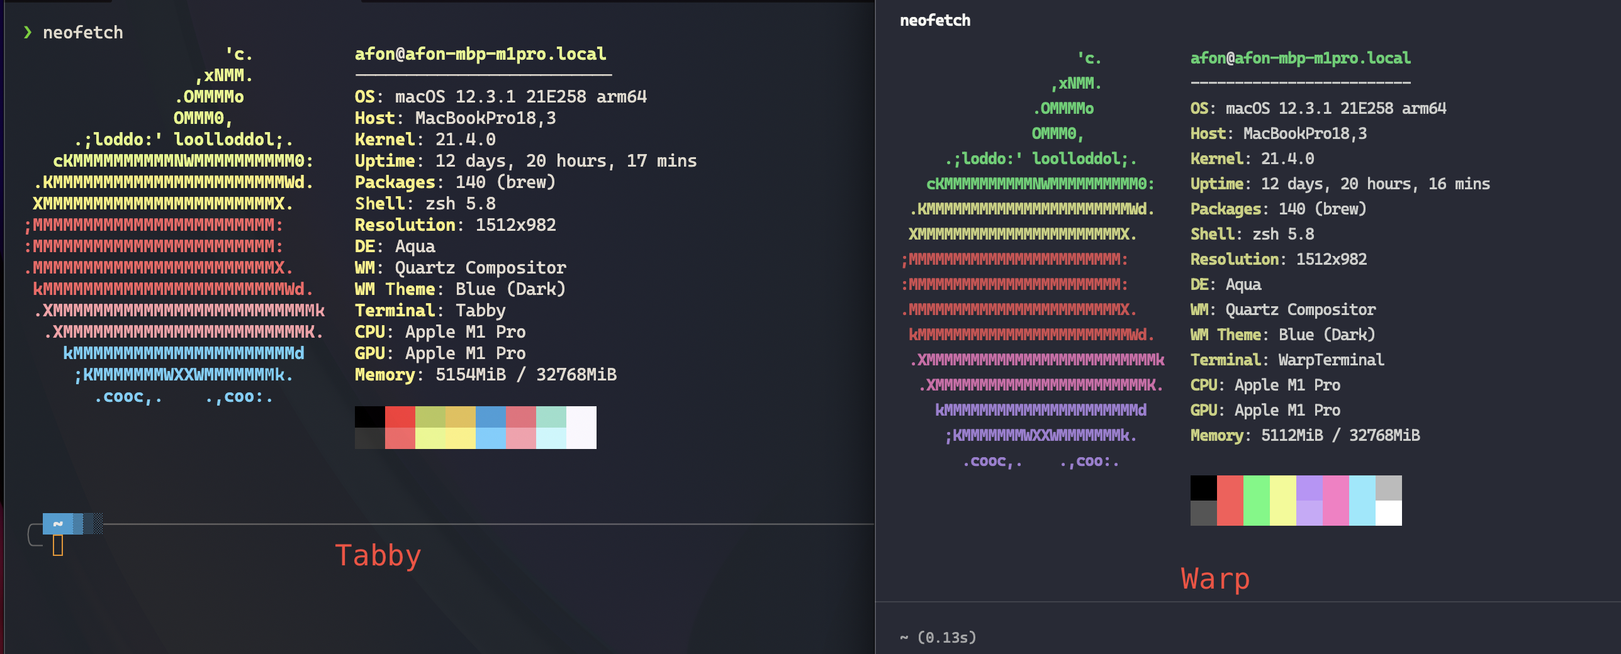Click the green prompt arrow in Tabby
Screen dimensions: 1621x654
28,31
